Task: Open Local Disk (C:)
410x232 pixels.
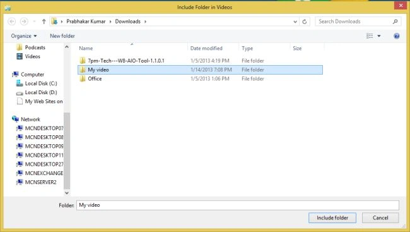Action: pyautogui.click(x=41, y=83)
